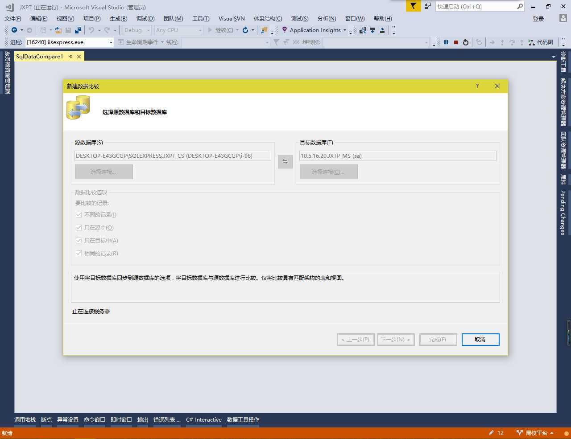Toggle 不同的记录 checkbox

79,214
